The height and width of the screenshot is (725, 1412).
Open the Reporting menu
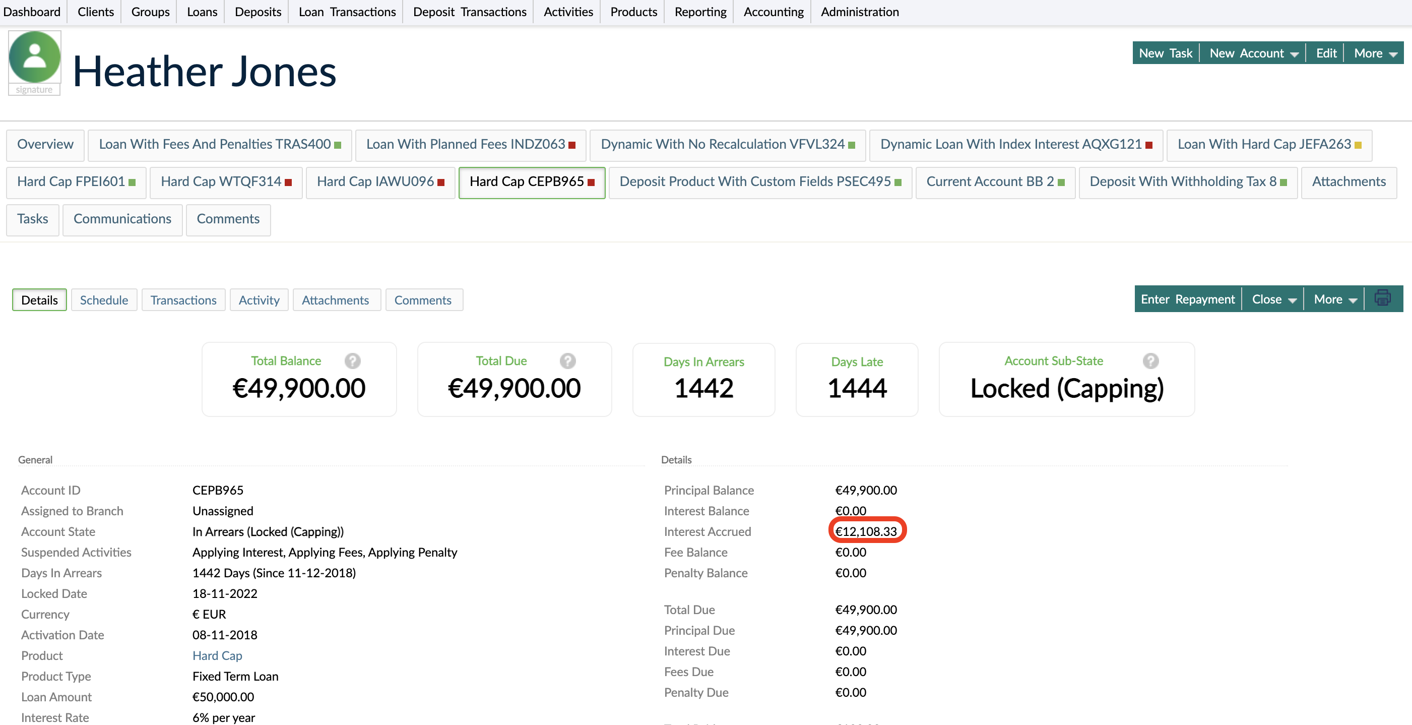point(699,12)
